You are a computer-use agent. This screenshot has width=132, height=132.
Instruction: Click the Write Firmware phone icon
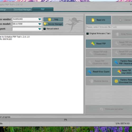coord(117,34)
